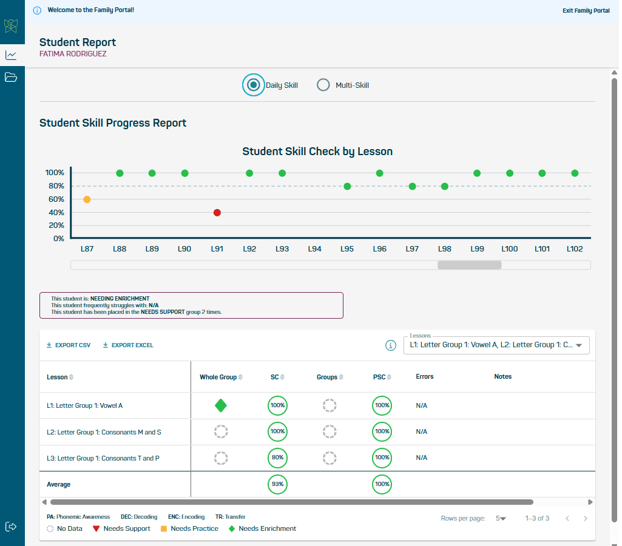The image size is (622, 546).
Task: Click the Export CSV link
Action: 68,344
